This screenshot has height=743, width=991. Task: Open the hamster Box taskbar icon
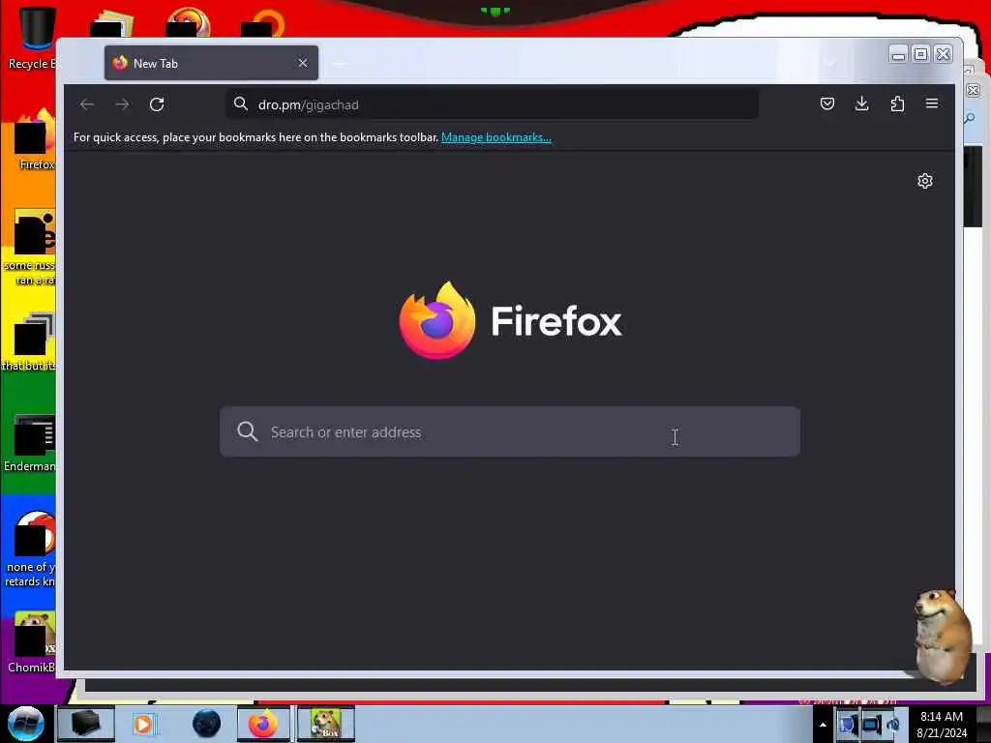click(x=326, y=724)
